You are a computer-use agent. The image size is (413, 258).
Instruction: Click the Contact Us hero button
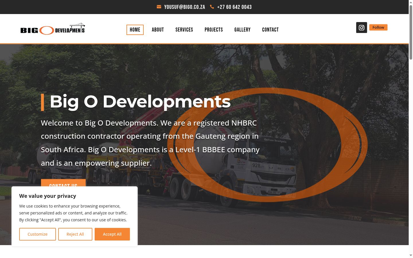tap(63, 183)
